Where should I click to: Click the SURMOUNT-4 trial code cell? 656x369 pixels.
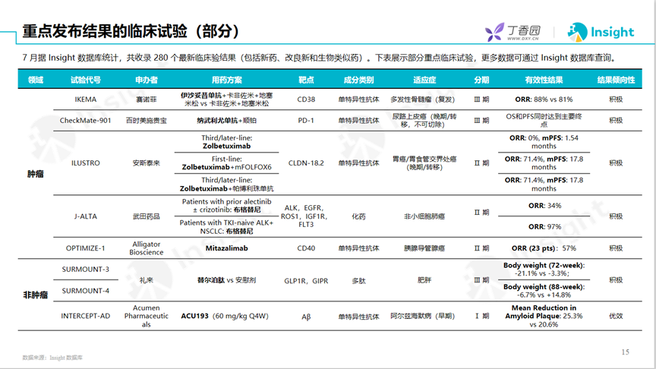[85, 291]
